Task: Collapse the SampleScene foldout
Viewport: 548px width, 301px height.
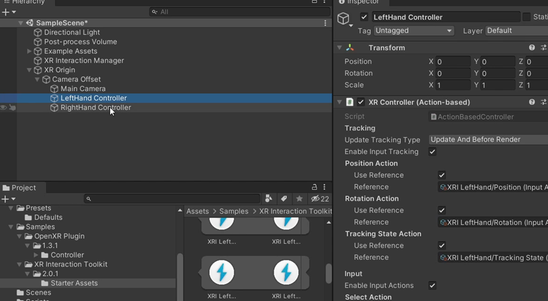Action: 21,23
